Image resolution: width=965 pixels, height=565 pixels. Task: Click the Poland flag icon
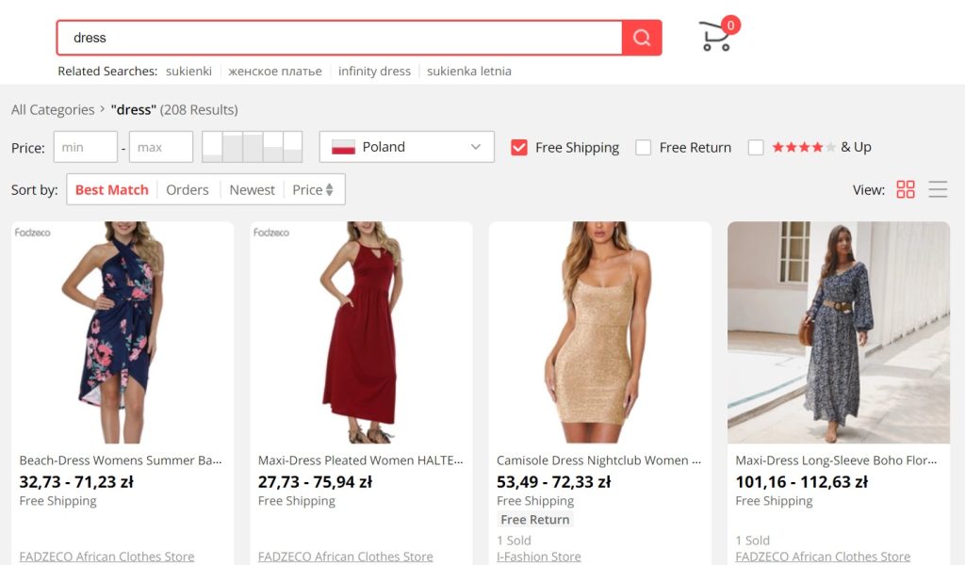pyautogui.click(x=343, y=147)
